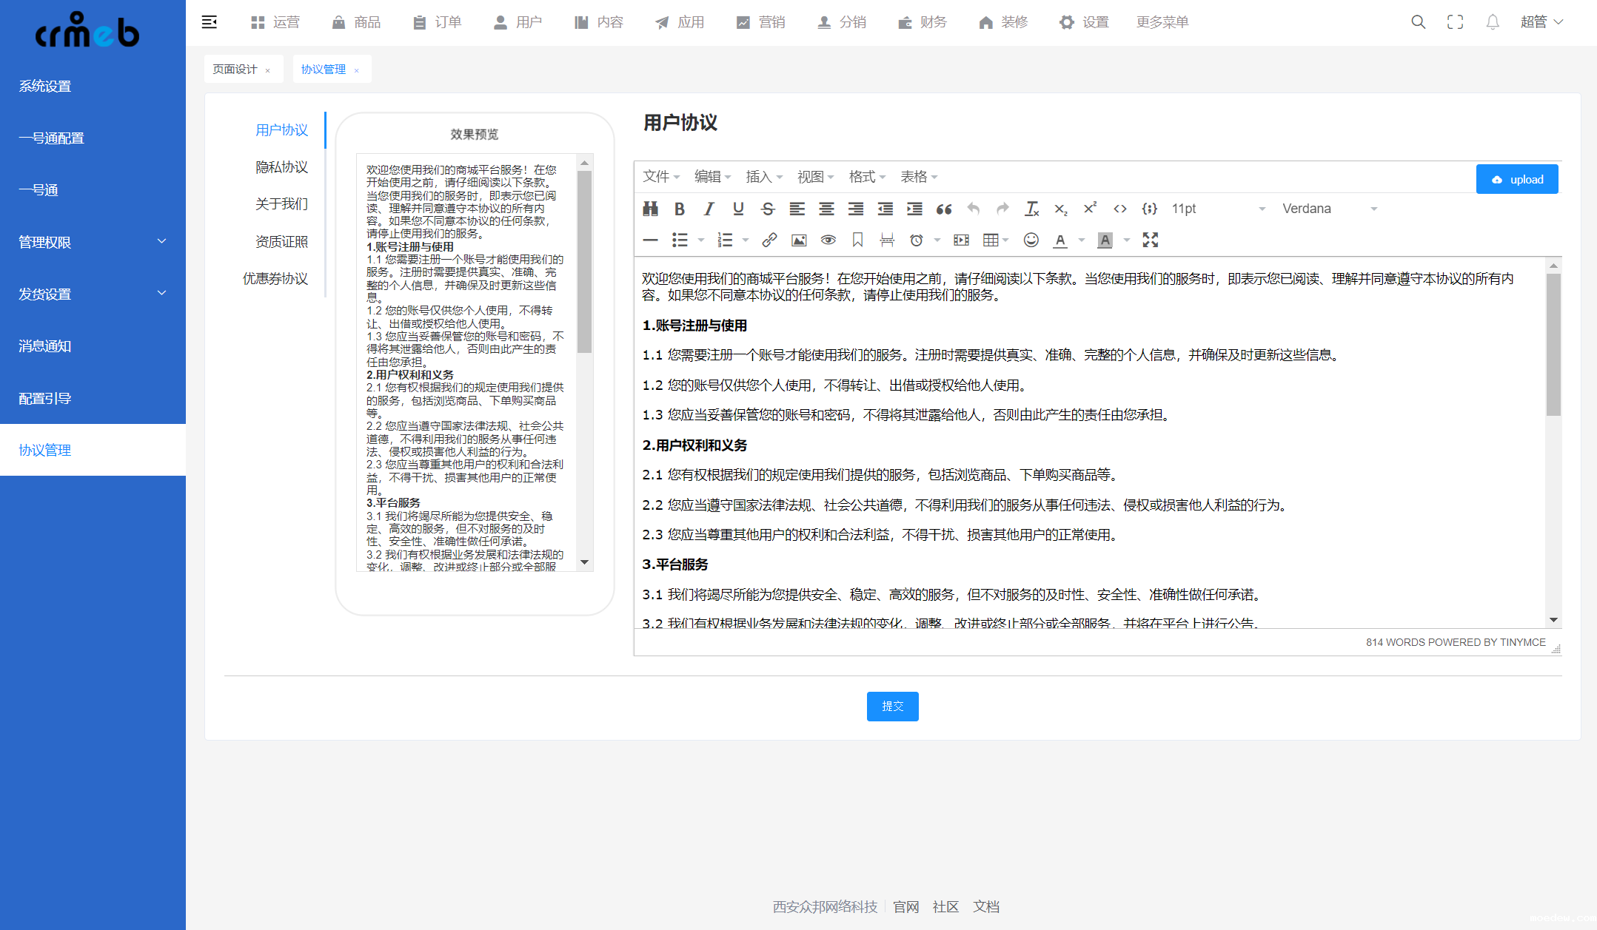This screenshot has height=930, width=1597.
Task: Click the notification bell icon
Action: click(x=1492, y=22)
